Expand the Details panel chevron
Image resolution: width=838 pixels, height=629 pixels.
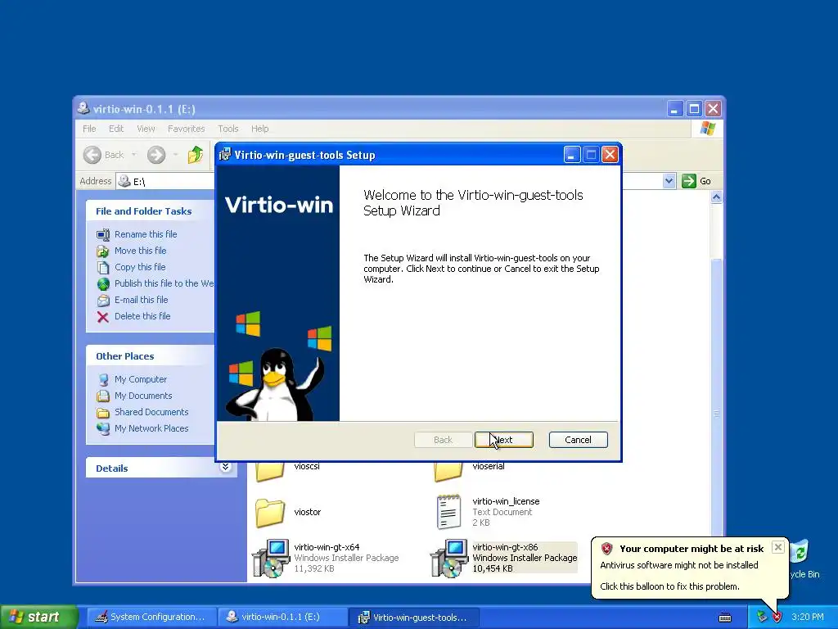(226, 468)
